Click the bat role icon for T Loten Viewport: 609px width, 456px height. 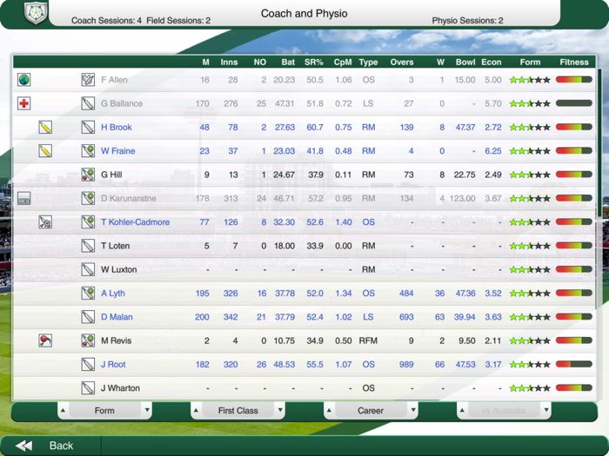tap(88, 246)
